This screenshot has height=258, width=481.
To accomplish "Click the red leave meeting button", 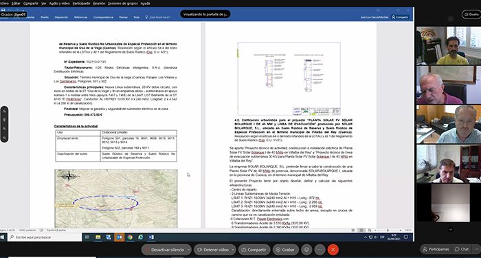I will (333, 250).
